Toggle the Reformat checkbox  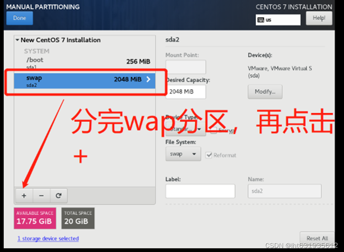coord(209,155)
